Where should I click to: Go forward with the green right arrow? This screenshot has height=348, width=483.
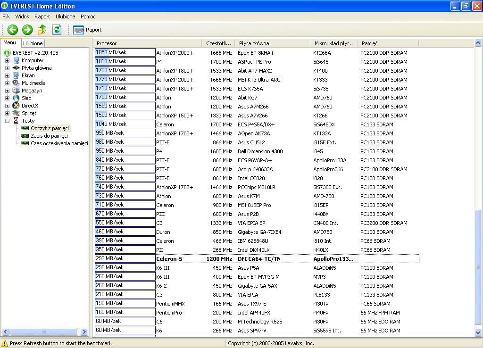tap(27, 30)
